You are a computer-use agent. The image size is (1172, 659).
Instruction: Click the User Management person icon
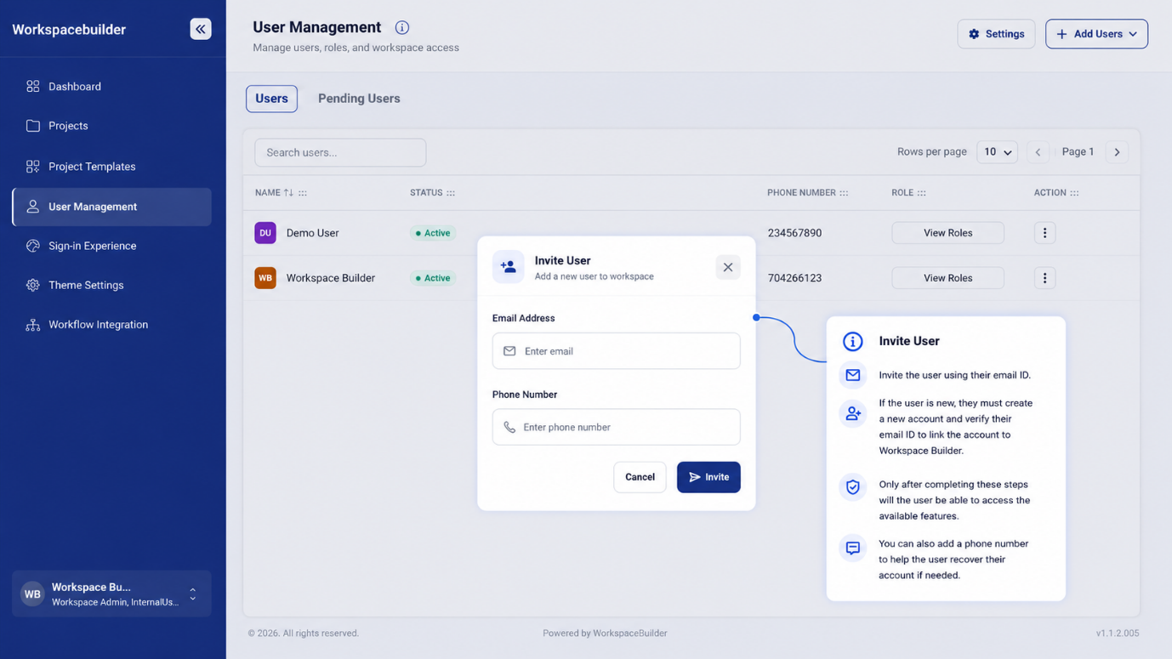click(x=33, y=207)
